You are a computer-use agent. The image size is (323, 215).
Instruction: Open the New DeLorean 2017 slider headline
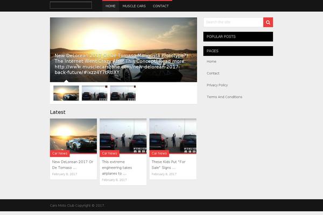click(x=121, y=64)
